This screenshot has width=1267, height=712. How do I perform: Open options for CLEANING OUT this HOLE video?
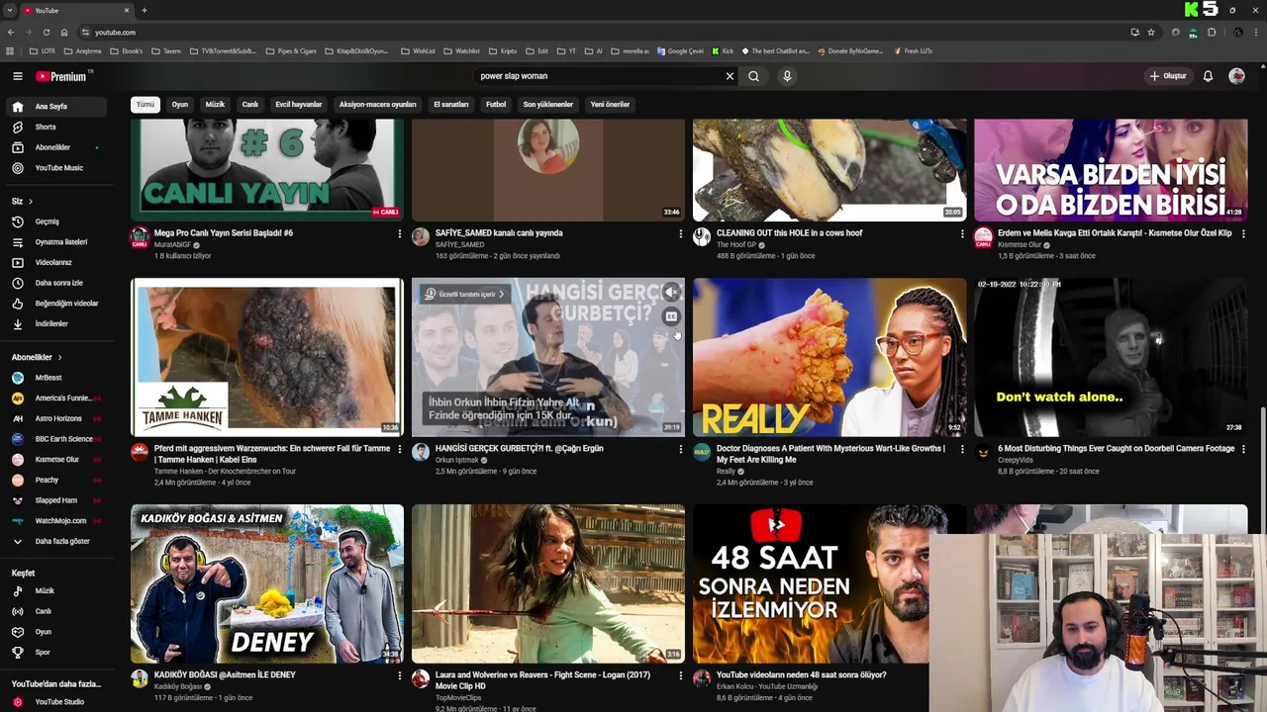click(961, 233)
